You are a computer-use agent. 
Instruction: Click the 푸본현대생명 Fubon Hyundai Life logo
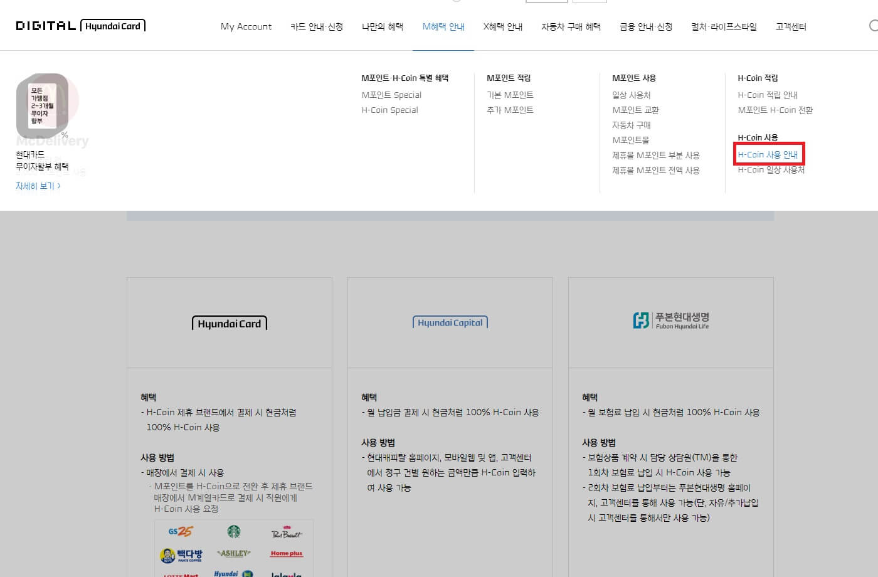point(671,320)
